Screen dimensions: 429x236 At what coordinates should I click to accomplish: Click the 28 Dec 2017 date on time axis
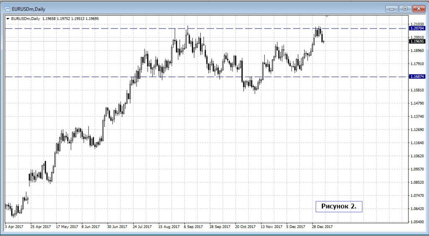coord(322,227)
